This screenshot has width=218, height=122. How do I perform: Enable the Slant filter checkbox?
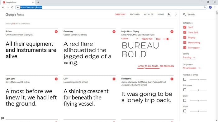coord(185,100)
